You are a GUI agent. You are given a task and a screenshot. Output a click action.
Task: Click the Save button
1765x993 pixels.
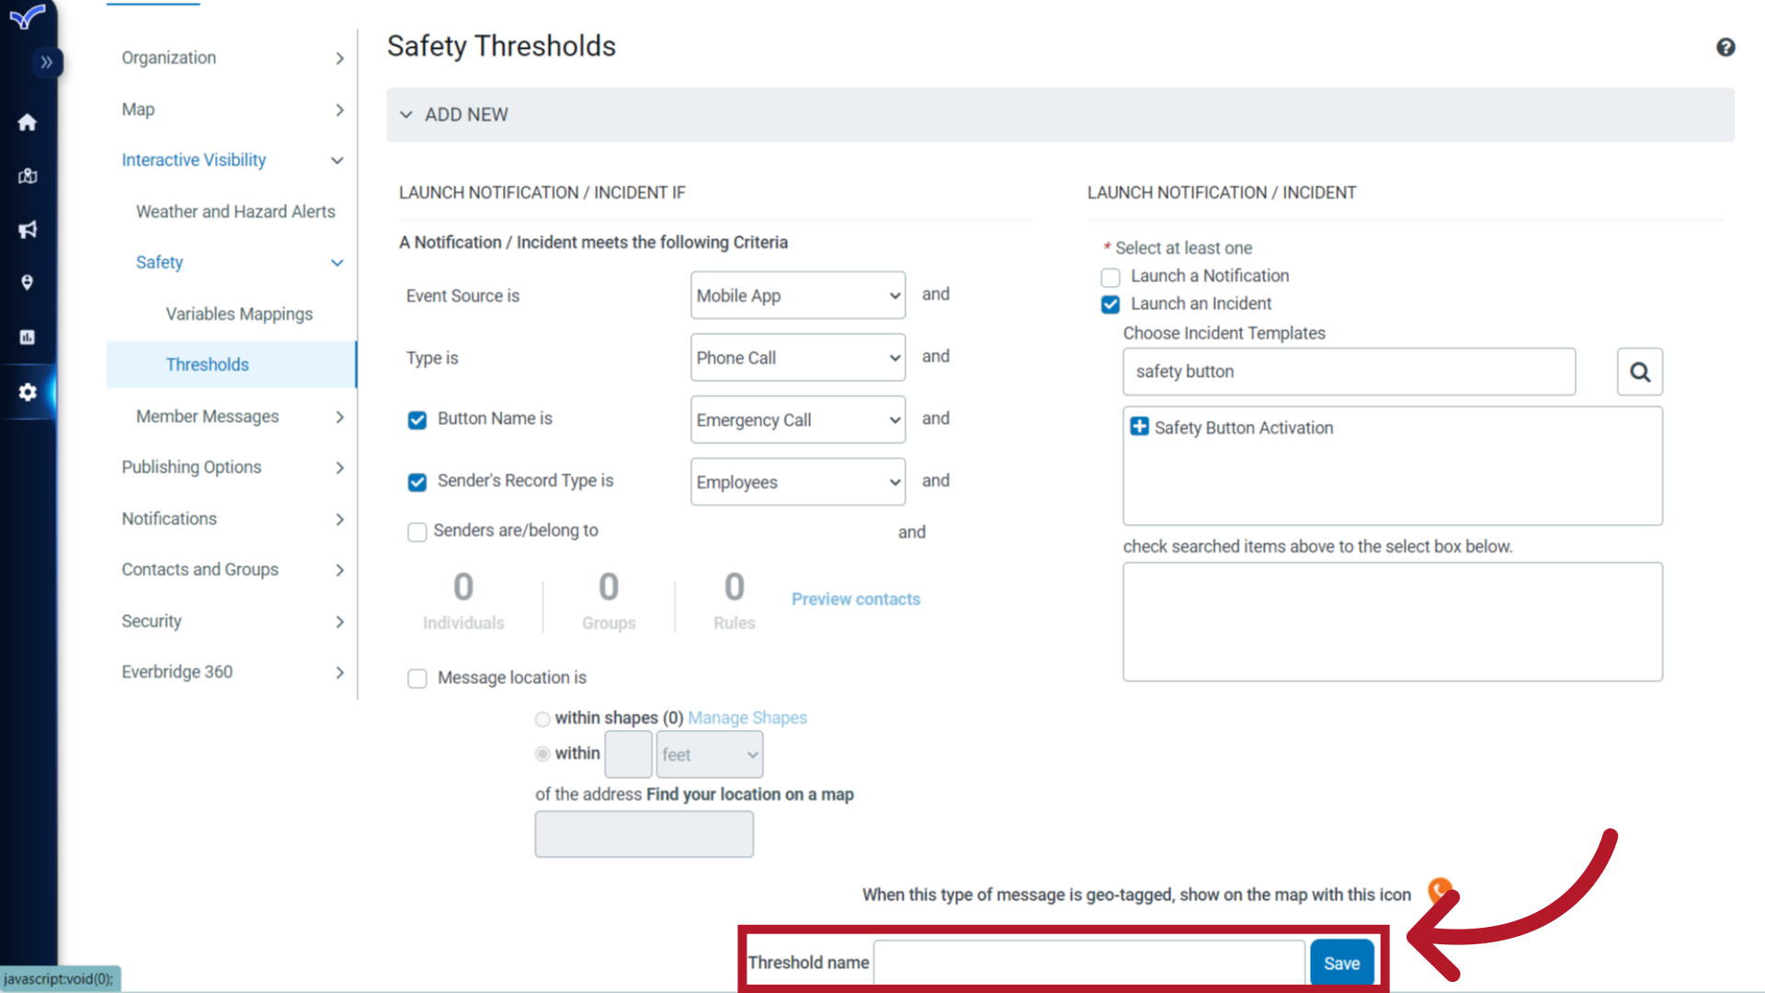coord(1341,963)
